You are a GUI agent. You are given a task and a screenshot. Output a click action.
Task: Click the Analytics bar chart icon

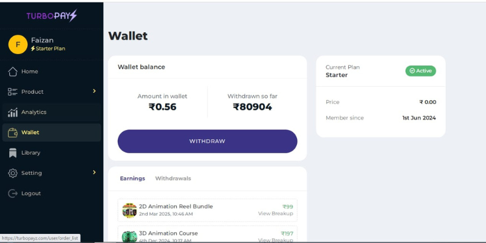click(13, 112)
